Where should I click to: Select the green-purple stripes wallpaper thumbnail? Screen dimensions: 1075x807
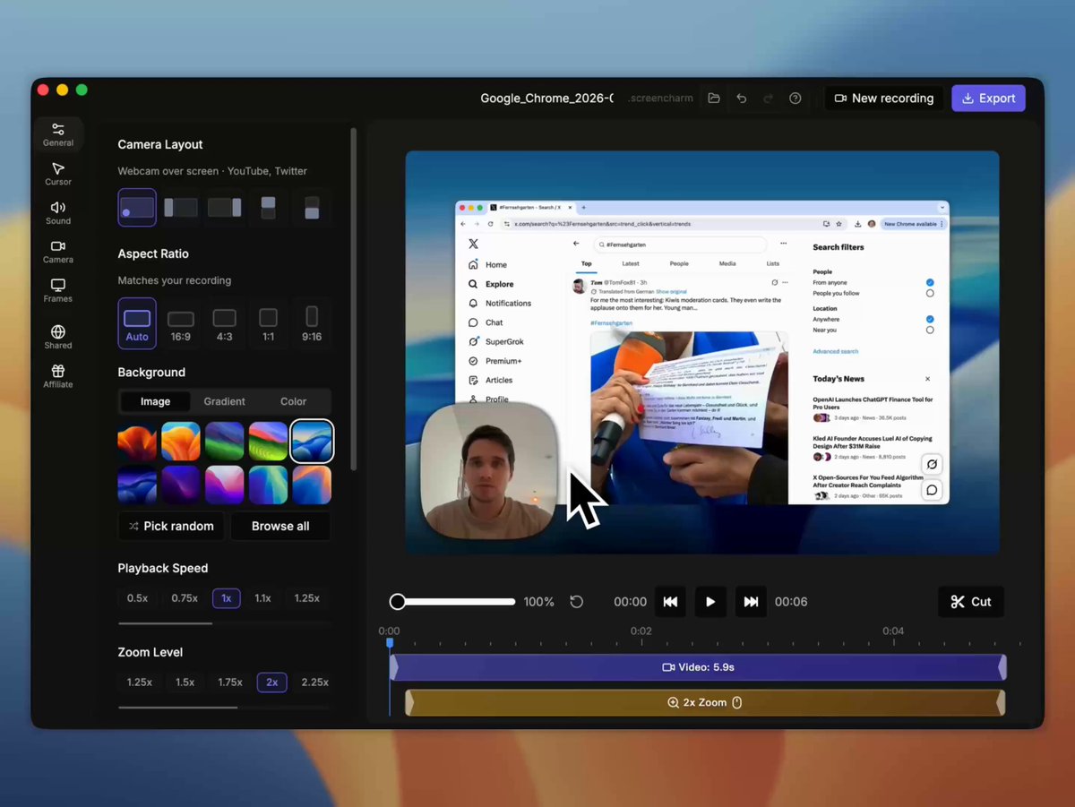pyautogui.click(x=225, y=441)
